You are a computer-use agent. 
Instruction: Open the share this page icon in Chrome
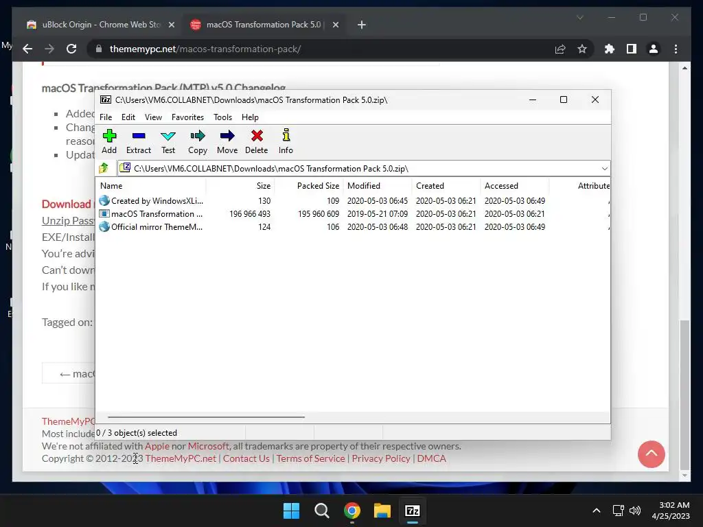[x=560, y=49]
